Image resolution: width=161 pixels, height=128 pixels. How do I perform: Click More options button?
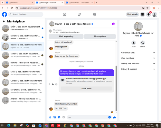[x=100, y=36]
